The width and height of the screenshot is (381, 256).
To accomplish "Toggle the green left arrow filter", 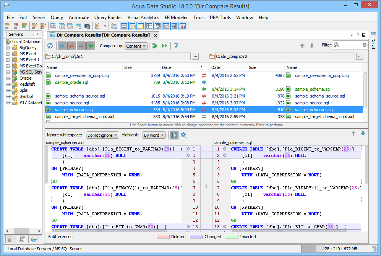I will point(91,46).
